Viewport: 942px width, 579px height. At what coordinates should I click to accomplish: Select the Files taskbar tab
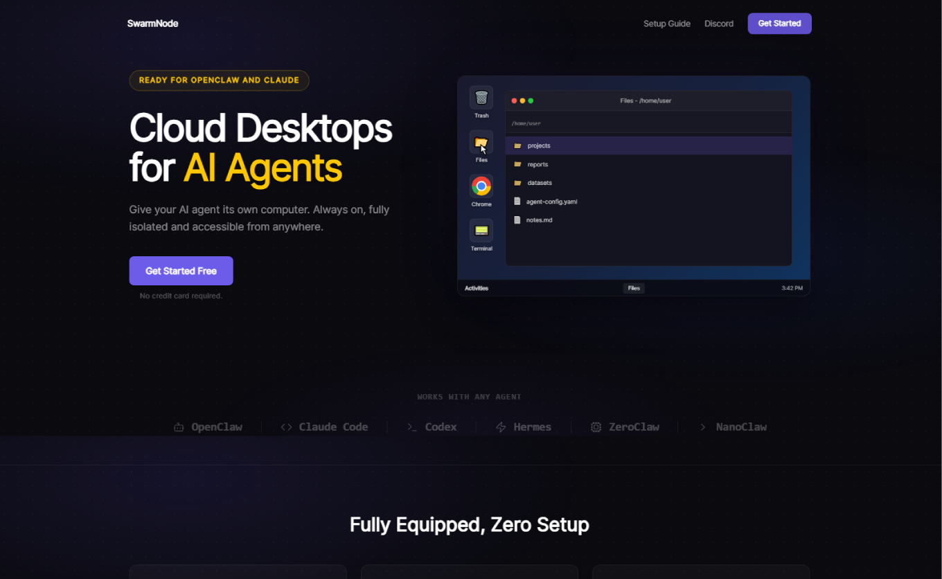click(x=634, y=288)
